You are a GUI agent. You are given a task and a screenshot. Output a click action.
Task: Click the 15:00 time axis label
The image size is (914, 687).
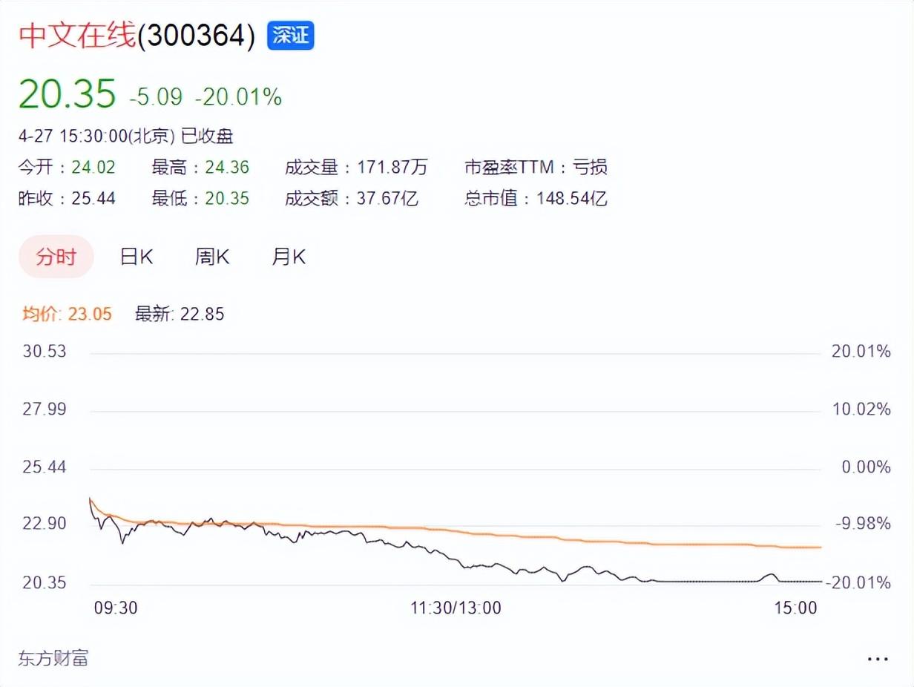[x=795, y=608]
